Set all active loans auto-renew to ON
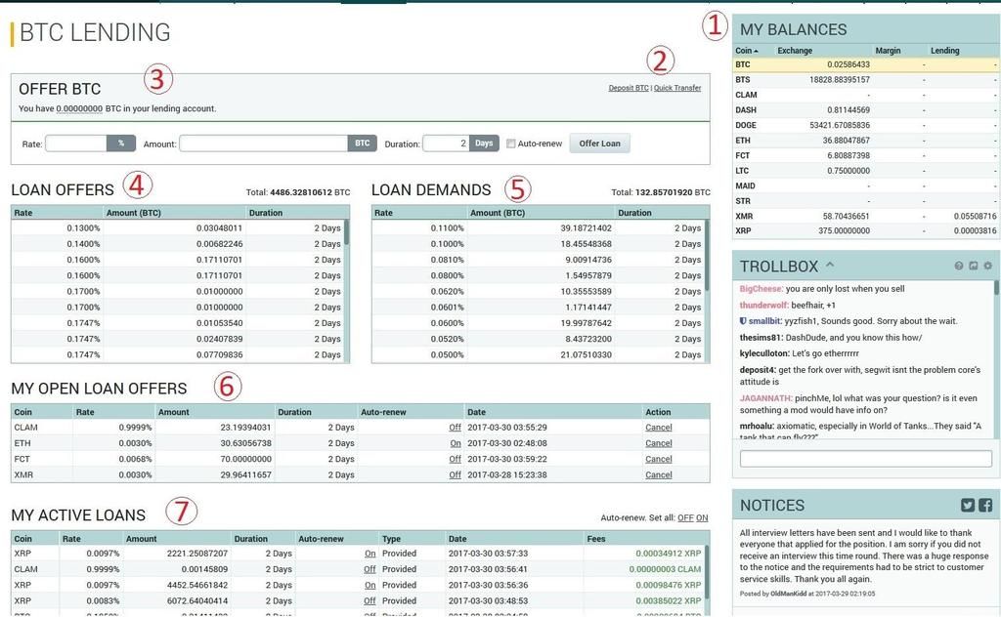Screen dimensions: 1001x617 pyautogui.click(x=702, y=517)
